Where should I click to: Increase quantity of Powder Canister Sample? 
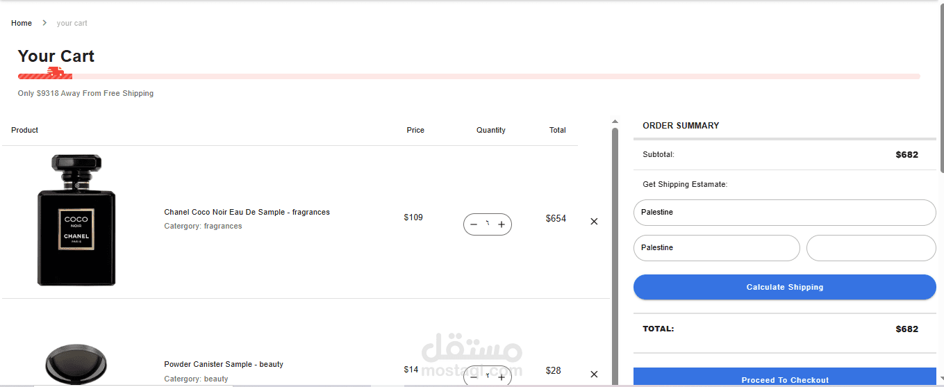[502, 377]
